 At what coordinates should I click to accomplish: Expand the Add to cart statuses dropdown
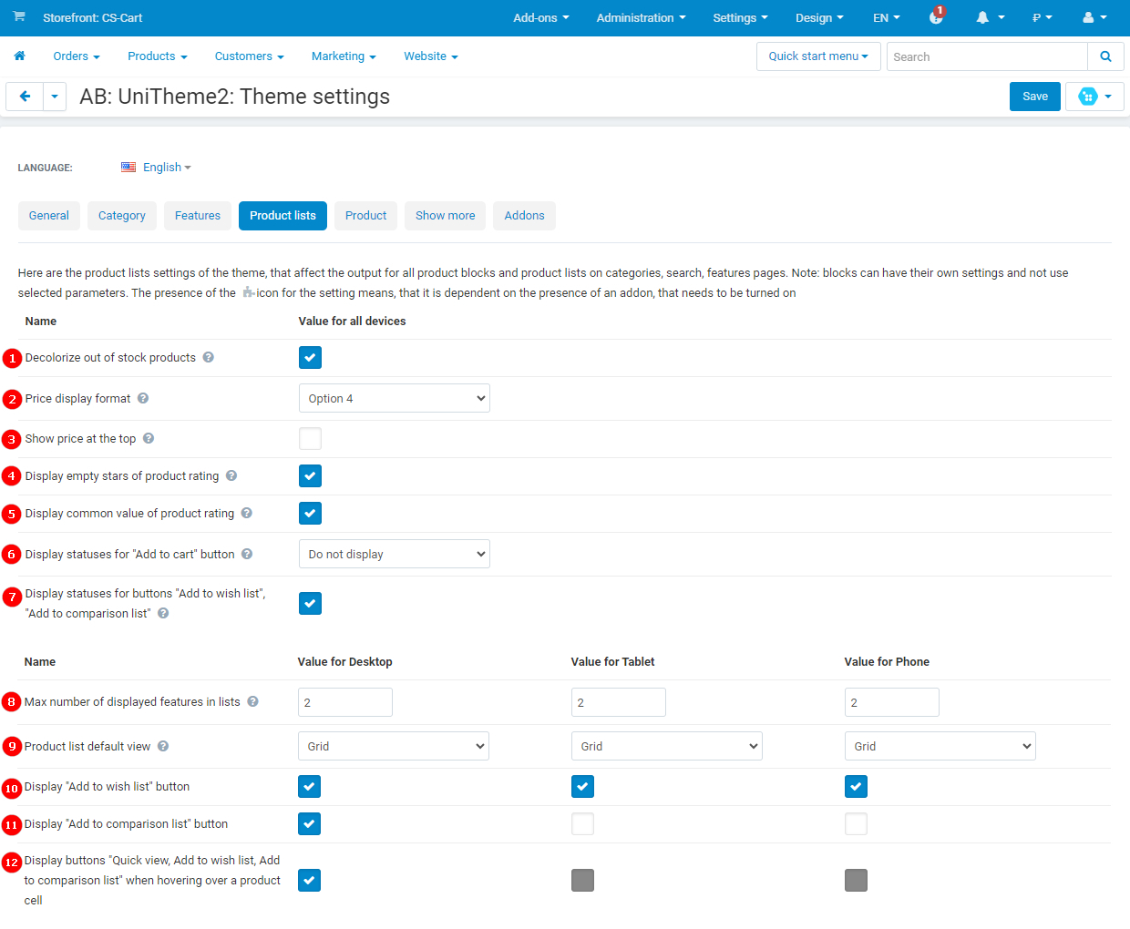(x=394, y=555)
